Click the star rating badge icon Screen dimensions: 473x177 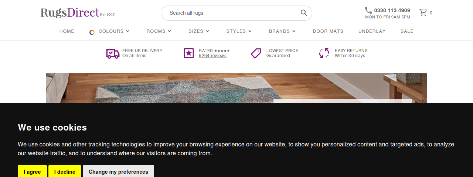pyautogui.click(x=189, y=53)
